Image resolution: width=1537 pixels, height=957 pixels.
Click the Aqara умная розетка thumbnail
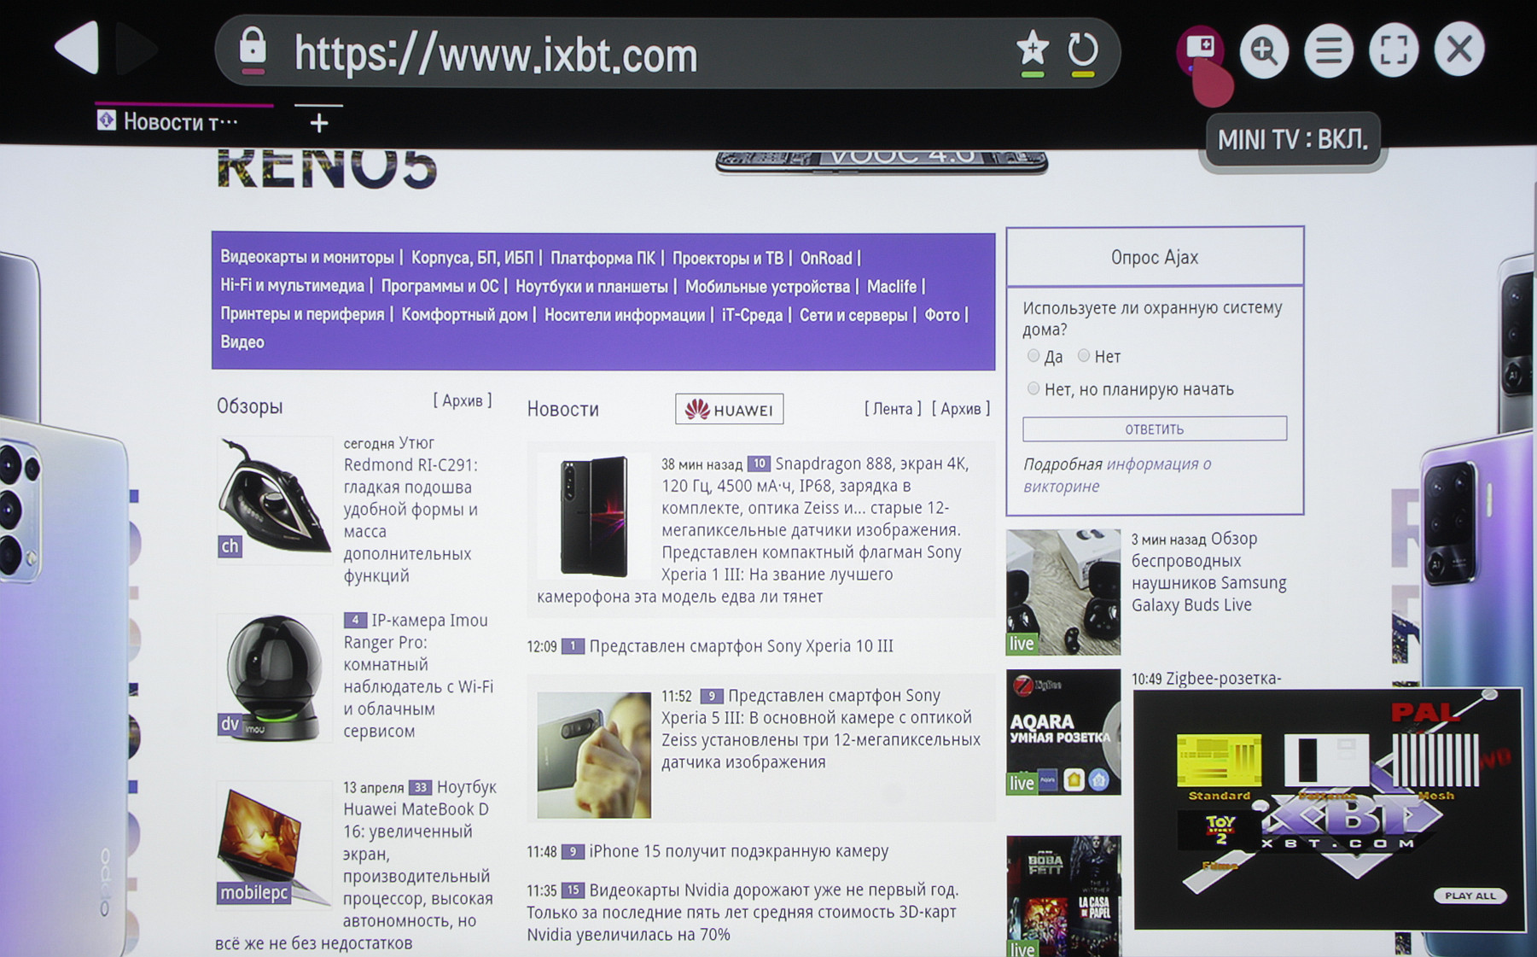[x=1063, y=732]
